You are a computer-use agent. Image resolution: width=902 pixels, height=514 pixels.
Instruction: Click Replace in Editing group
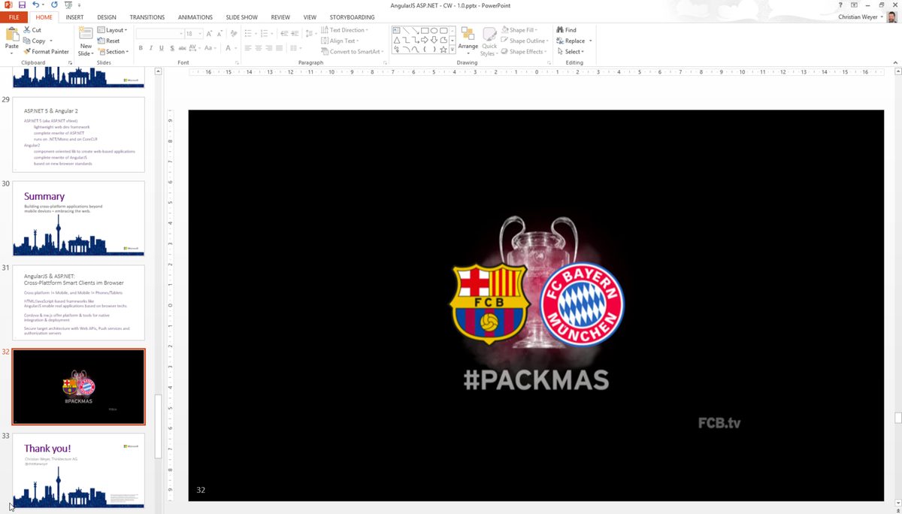point(574,41)
